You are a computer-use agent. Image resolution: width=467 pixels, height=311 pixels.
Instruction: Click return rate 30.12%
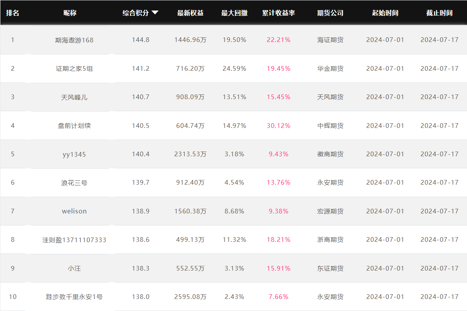tap(278, 126)
